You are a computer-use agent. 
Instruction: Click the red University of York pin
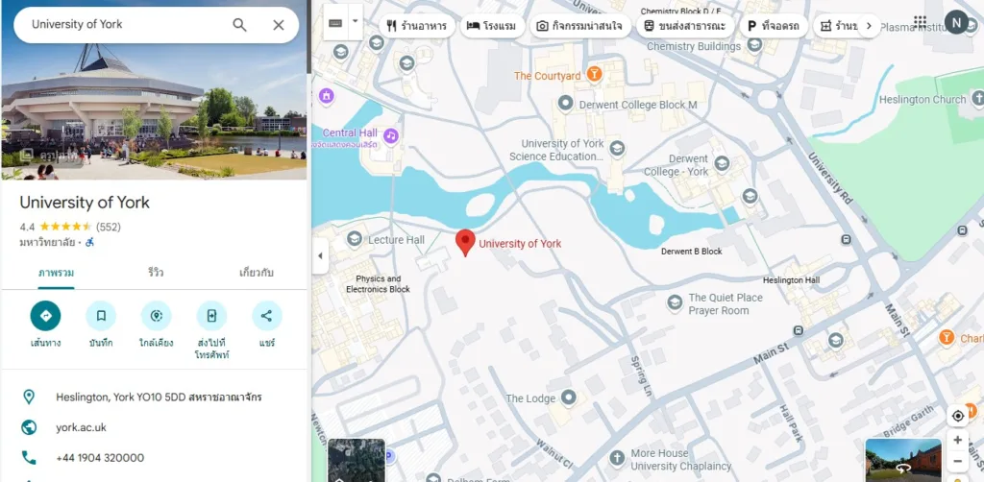(465, 242)
